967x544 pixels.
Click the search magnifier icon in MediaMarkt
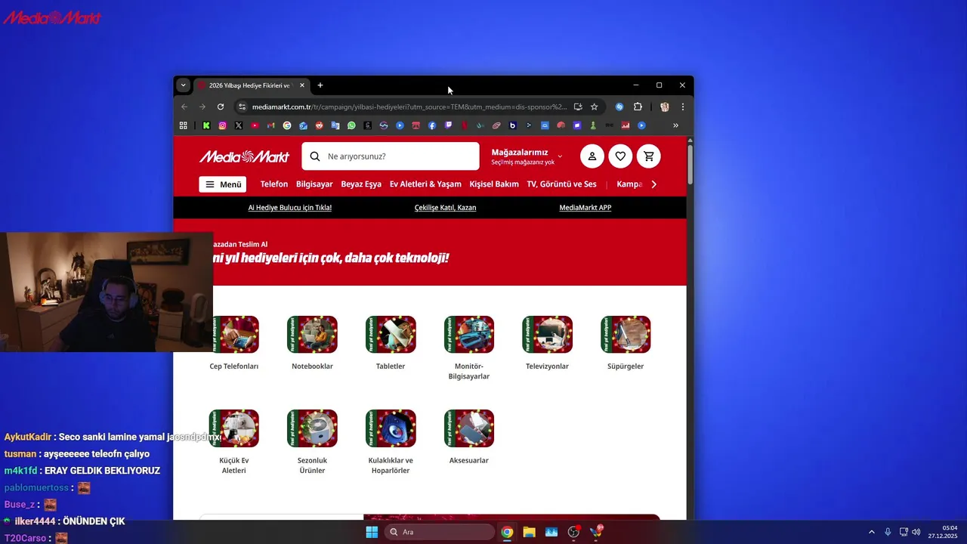pyautogui.click(x=315, y=156)
